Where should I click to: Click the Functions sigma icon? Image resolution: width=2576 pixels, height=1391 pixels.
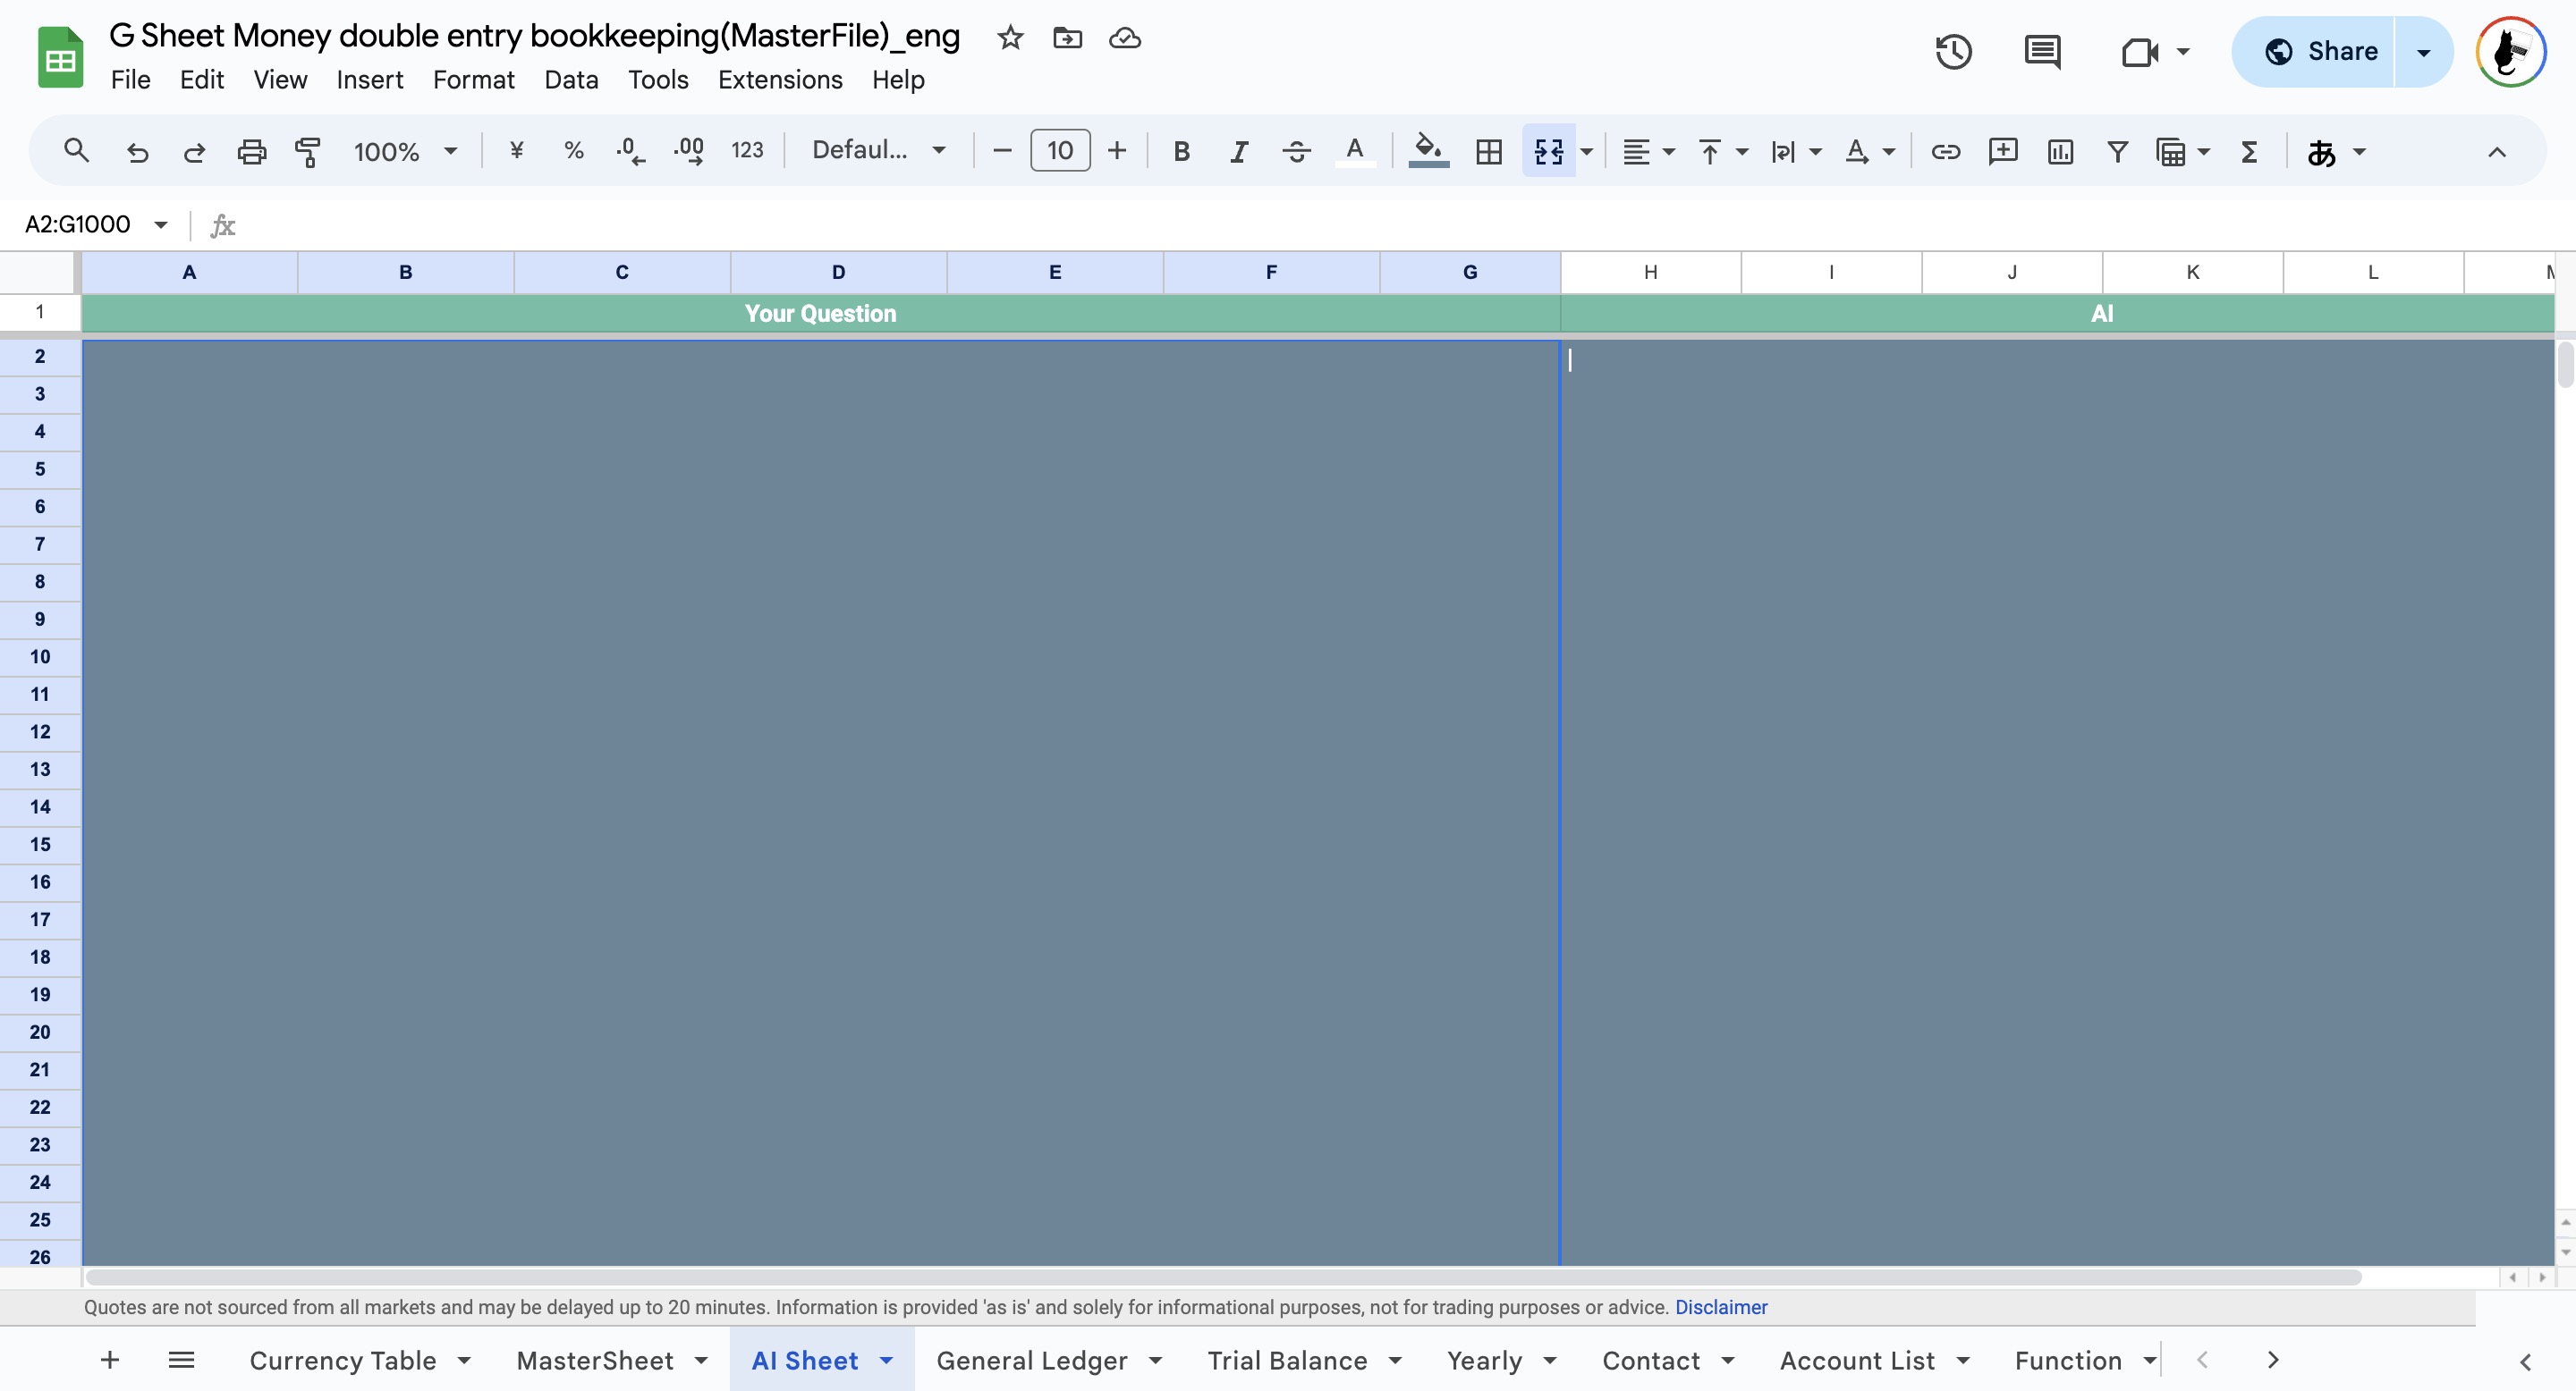pos(2250,151)
